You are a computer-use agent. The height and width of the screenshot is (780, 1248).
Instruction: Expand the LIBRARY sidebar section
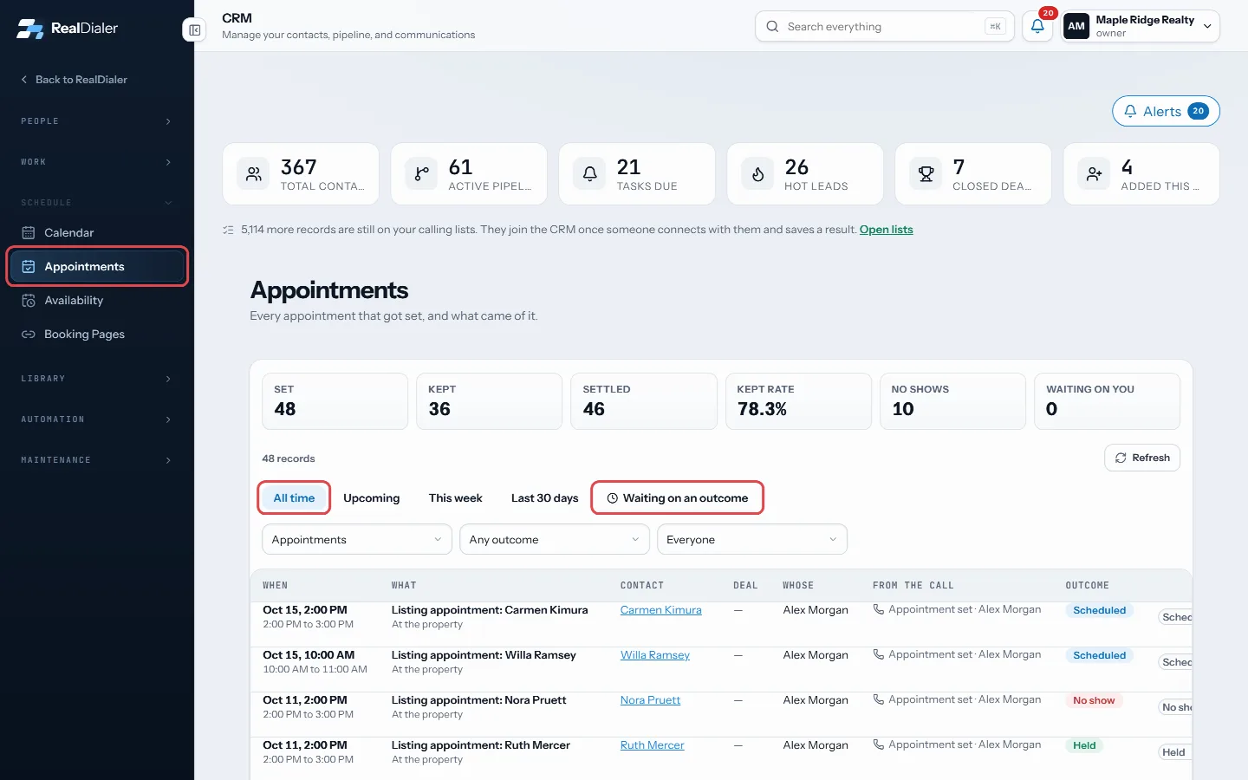pyautogui.click(x=96, y=379)
